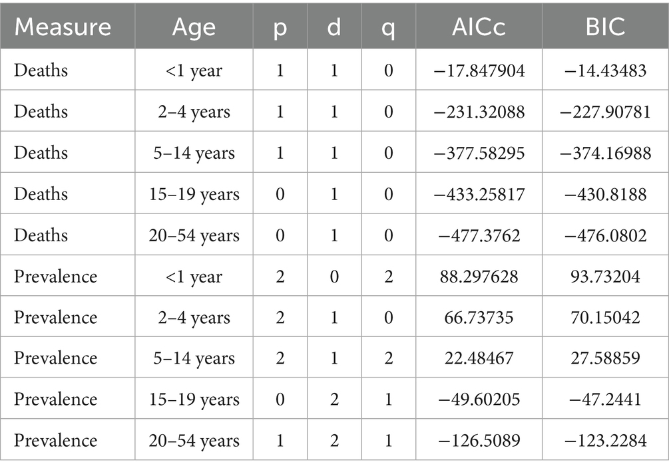Select the AICc column header
The height and width of the screenshot is (472, 669).
click(x=479, y=28)
